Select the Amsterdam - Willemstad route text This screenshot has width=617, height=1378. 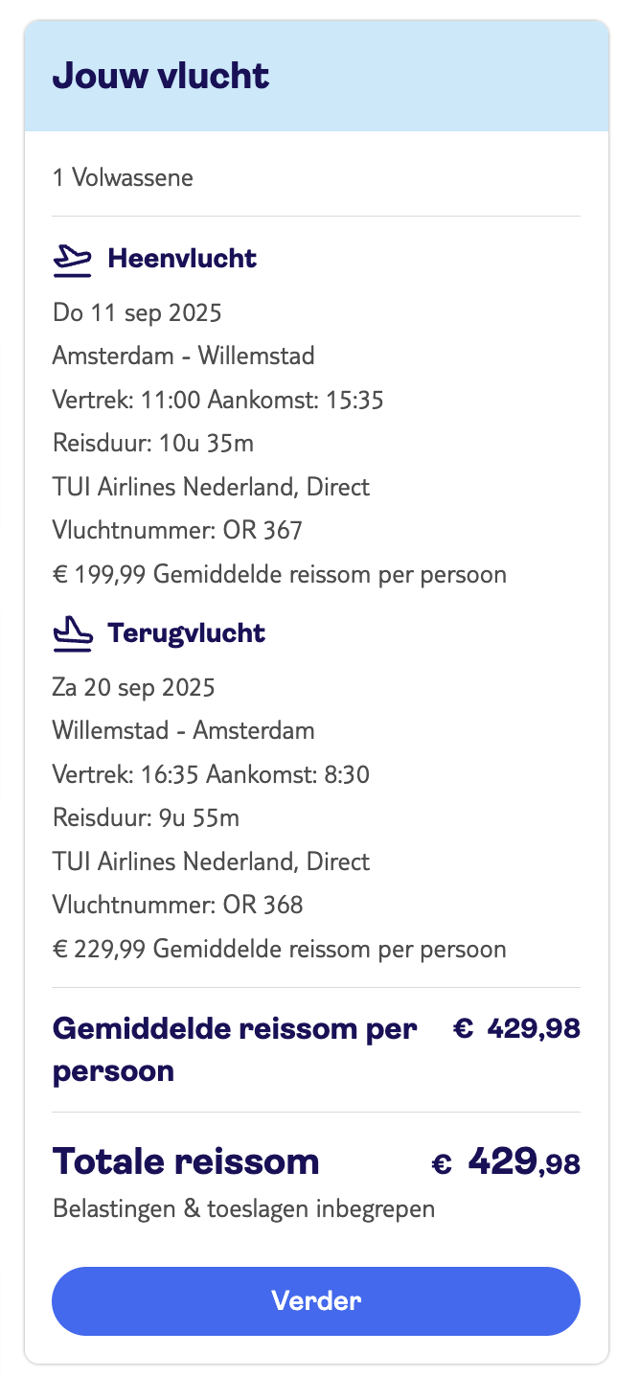point(184,356)
